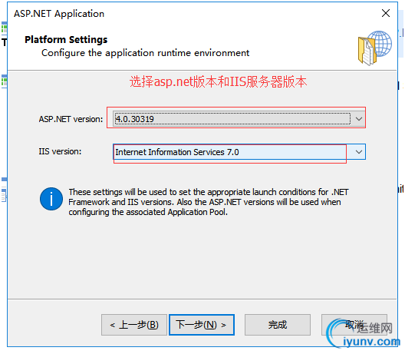Go back with 上一步(B) button

134,325
